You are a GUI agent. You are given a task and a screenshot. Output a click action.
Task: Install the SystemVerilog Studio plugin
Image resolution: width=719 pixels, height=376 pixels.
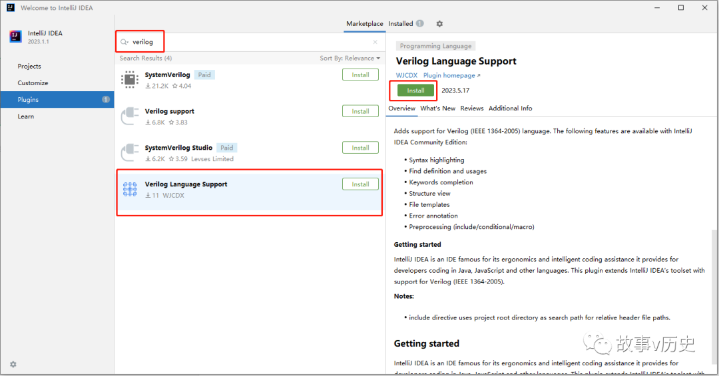(360, 148)
